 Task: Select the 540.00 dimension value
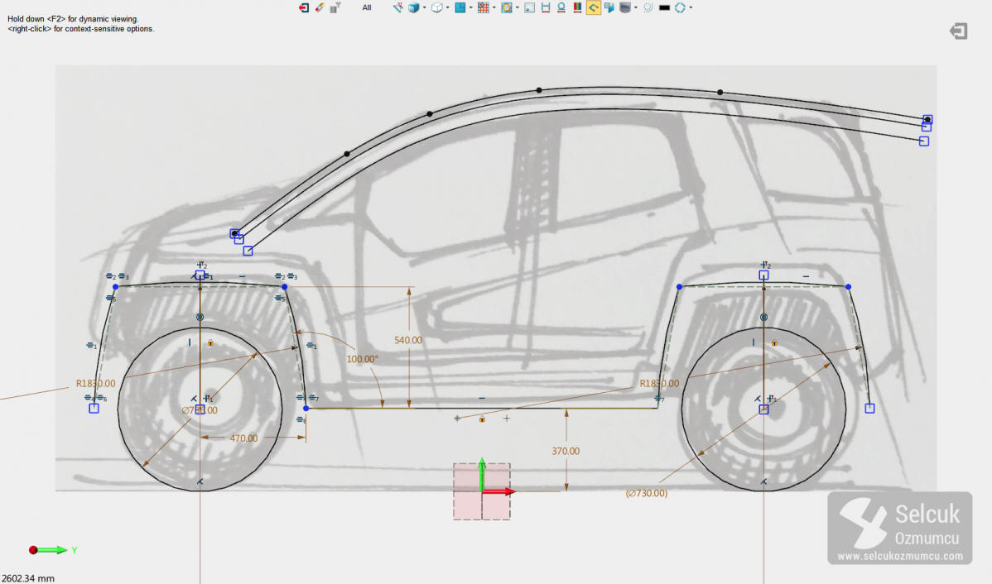(x=407, y=340)
